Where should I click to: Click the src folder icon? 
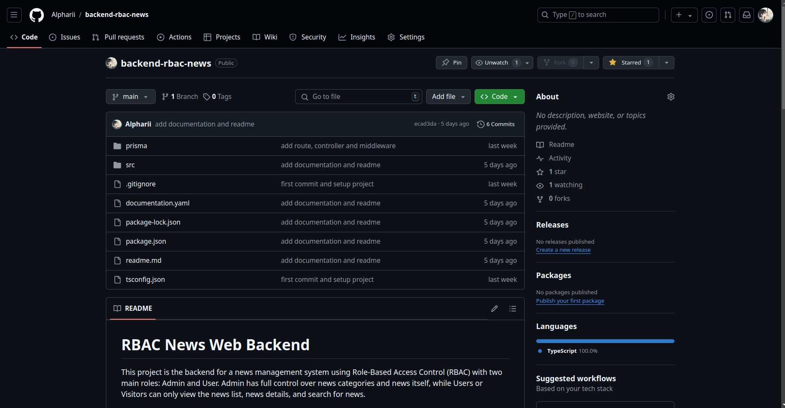[x=117, y=165]
